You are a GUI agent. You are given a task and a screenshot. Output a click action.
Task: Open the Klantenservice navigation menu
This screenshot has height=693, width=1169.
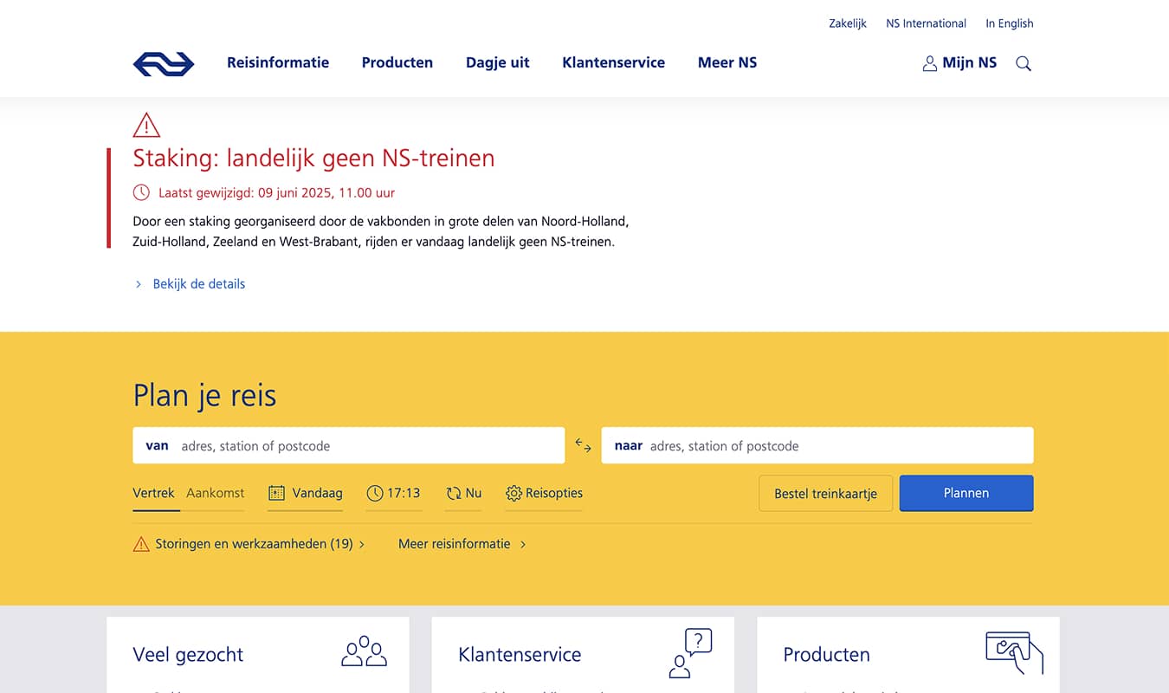(x=614, y=62)
